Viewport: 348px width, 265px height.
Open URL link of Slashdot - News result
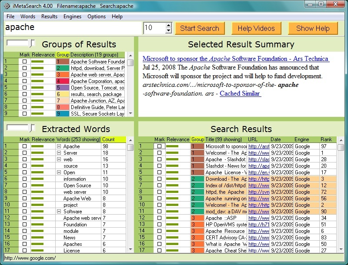258,166
